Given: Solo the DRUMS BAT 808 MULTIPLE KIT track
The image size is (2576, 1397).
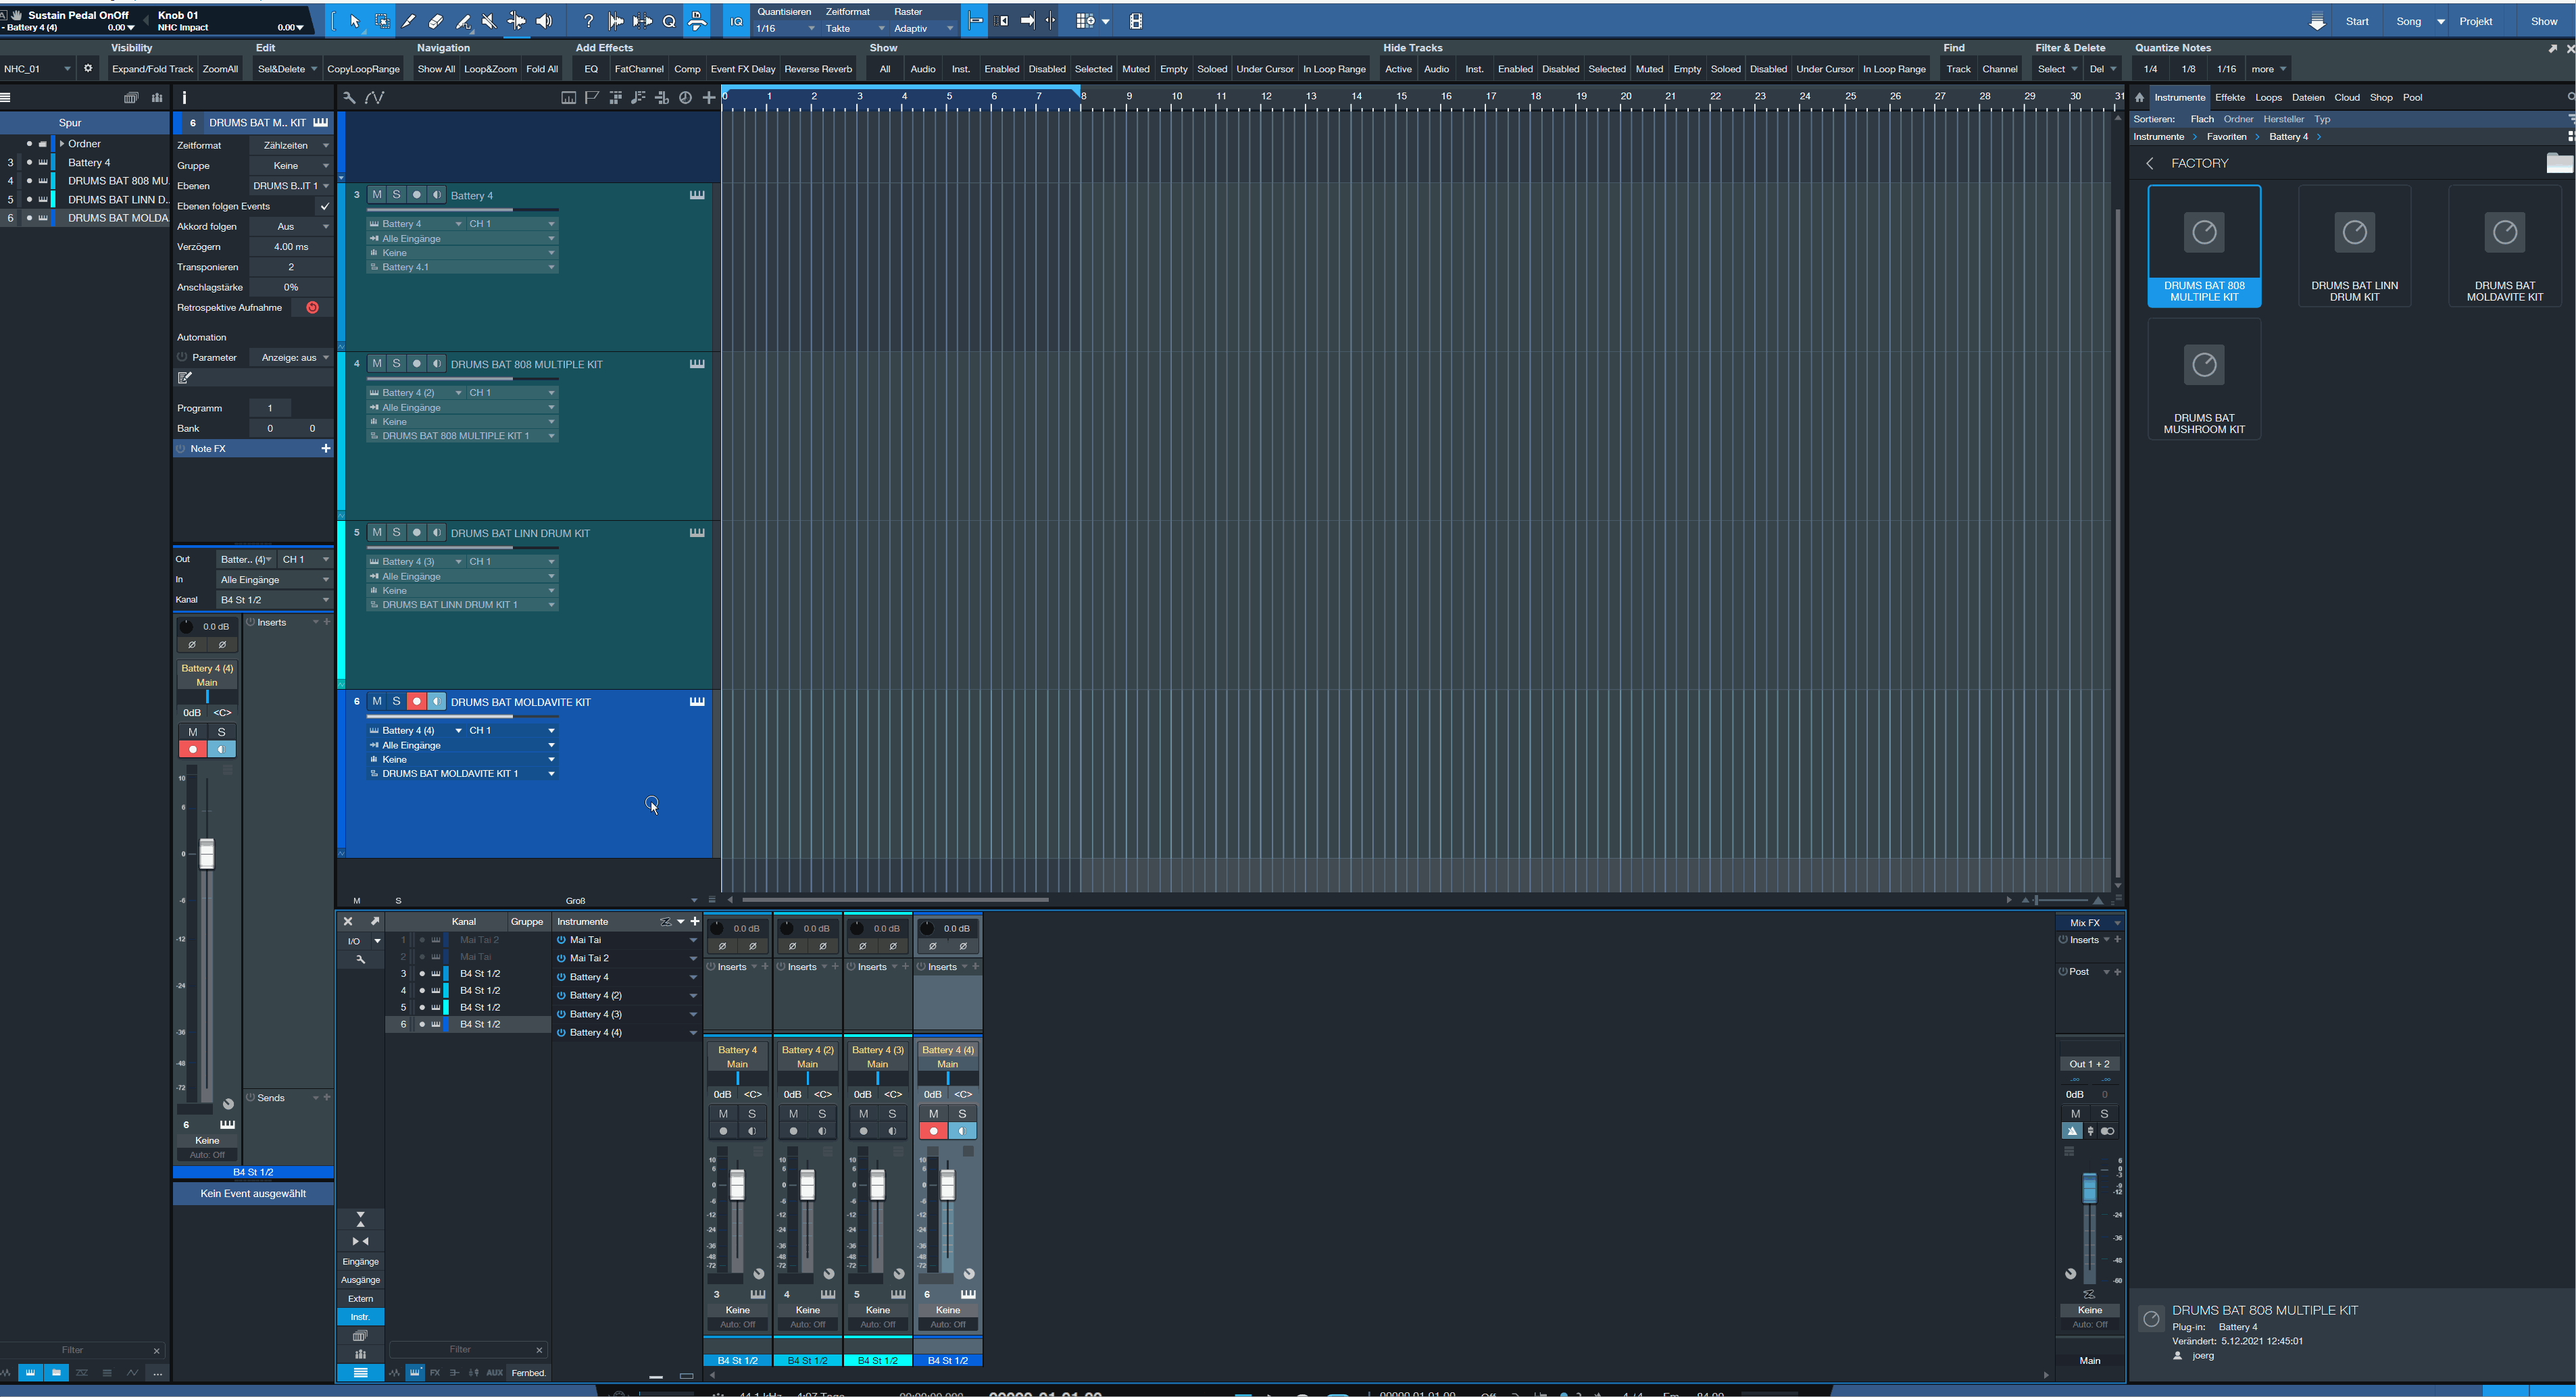Looking at the screenshot, I should pos(396,364).
